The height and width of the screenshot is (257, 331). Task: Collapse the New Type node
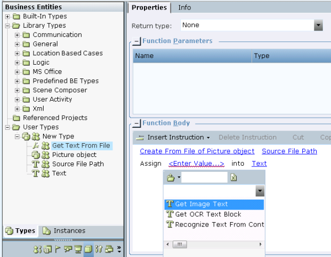coord(17,137)
